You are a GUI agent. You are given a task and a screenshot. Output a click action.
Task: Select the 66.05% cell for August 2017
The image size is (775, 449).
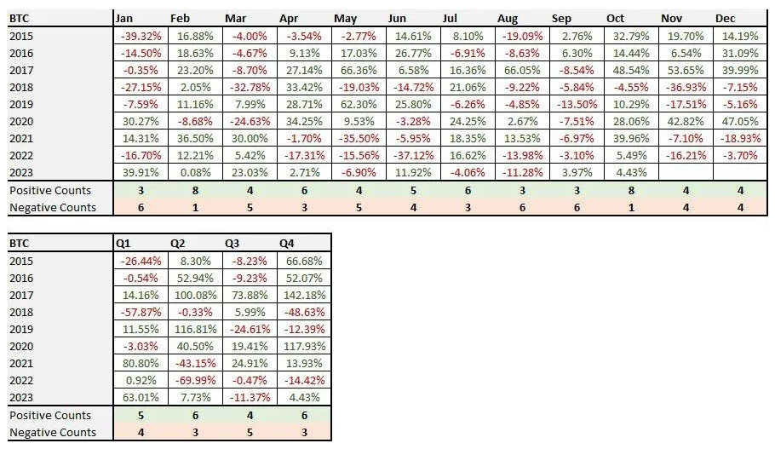point(521,71)
